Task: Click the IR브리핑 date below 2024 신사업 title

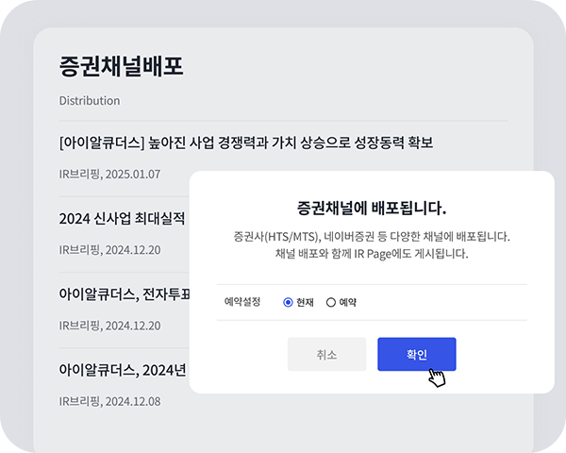Action: tap(109, 250)
